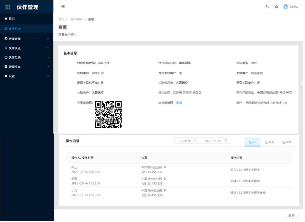Image resolution: width=305 pixels, height=222 pixels.
Task: Open notifications bell icon
Action: tap(276, 7)
